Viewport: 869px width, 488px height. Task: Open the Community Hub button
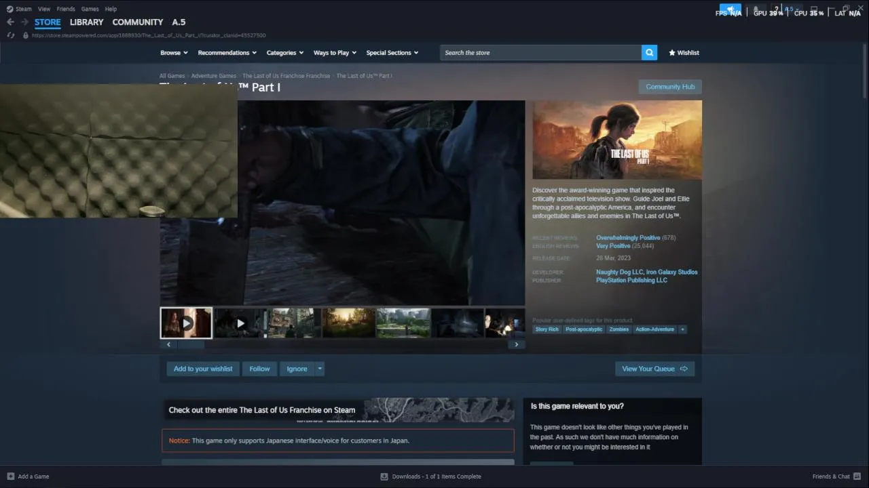click(x=670, y=87)
